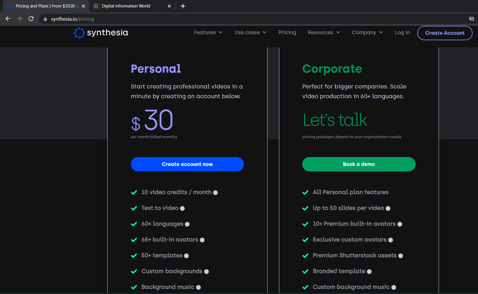Click the 'Exclusive custom avatars' feature text

click(349, 240)
